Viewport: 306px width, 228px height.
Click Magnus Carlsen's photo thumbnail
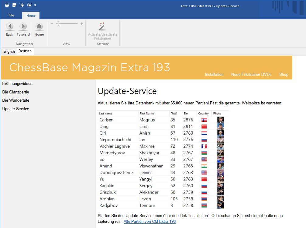tap(220, 120)
